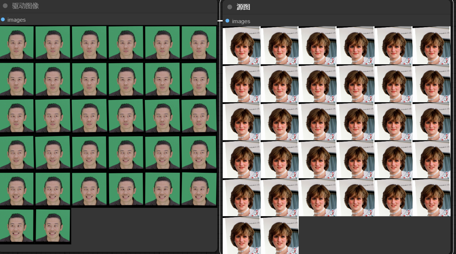Open first thumbnail in 源图 top row
The width and height of the screenshot is (456, 254).
click(241, 46)
